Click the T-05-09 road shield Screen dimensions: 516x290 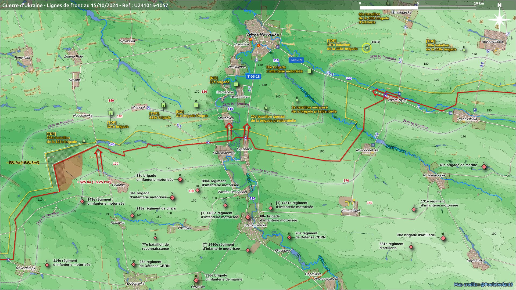(x=296, y=60)
